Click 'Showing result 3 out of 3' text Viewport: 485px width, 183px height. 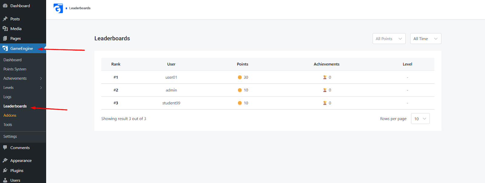tap(124, 119)
